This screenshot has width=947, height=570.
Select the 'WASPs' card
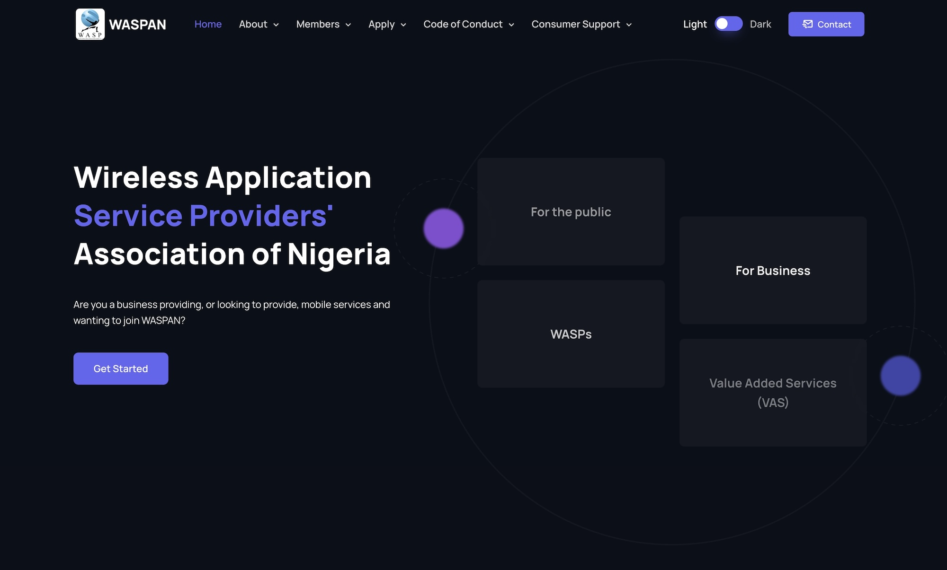[571, 334]
